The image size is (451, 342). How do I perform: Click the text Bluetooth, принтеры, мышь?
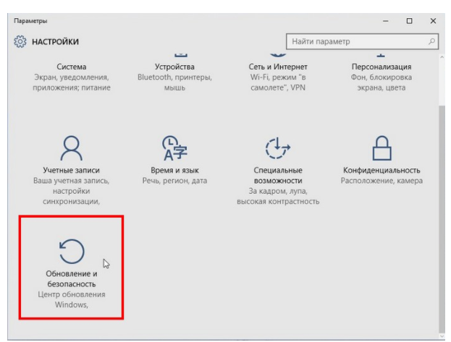point(174,82)
